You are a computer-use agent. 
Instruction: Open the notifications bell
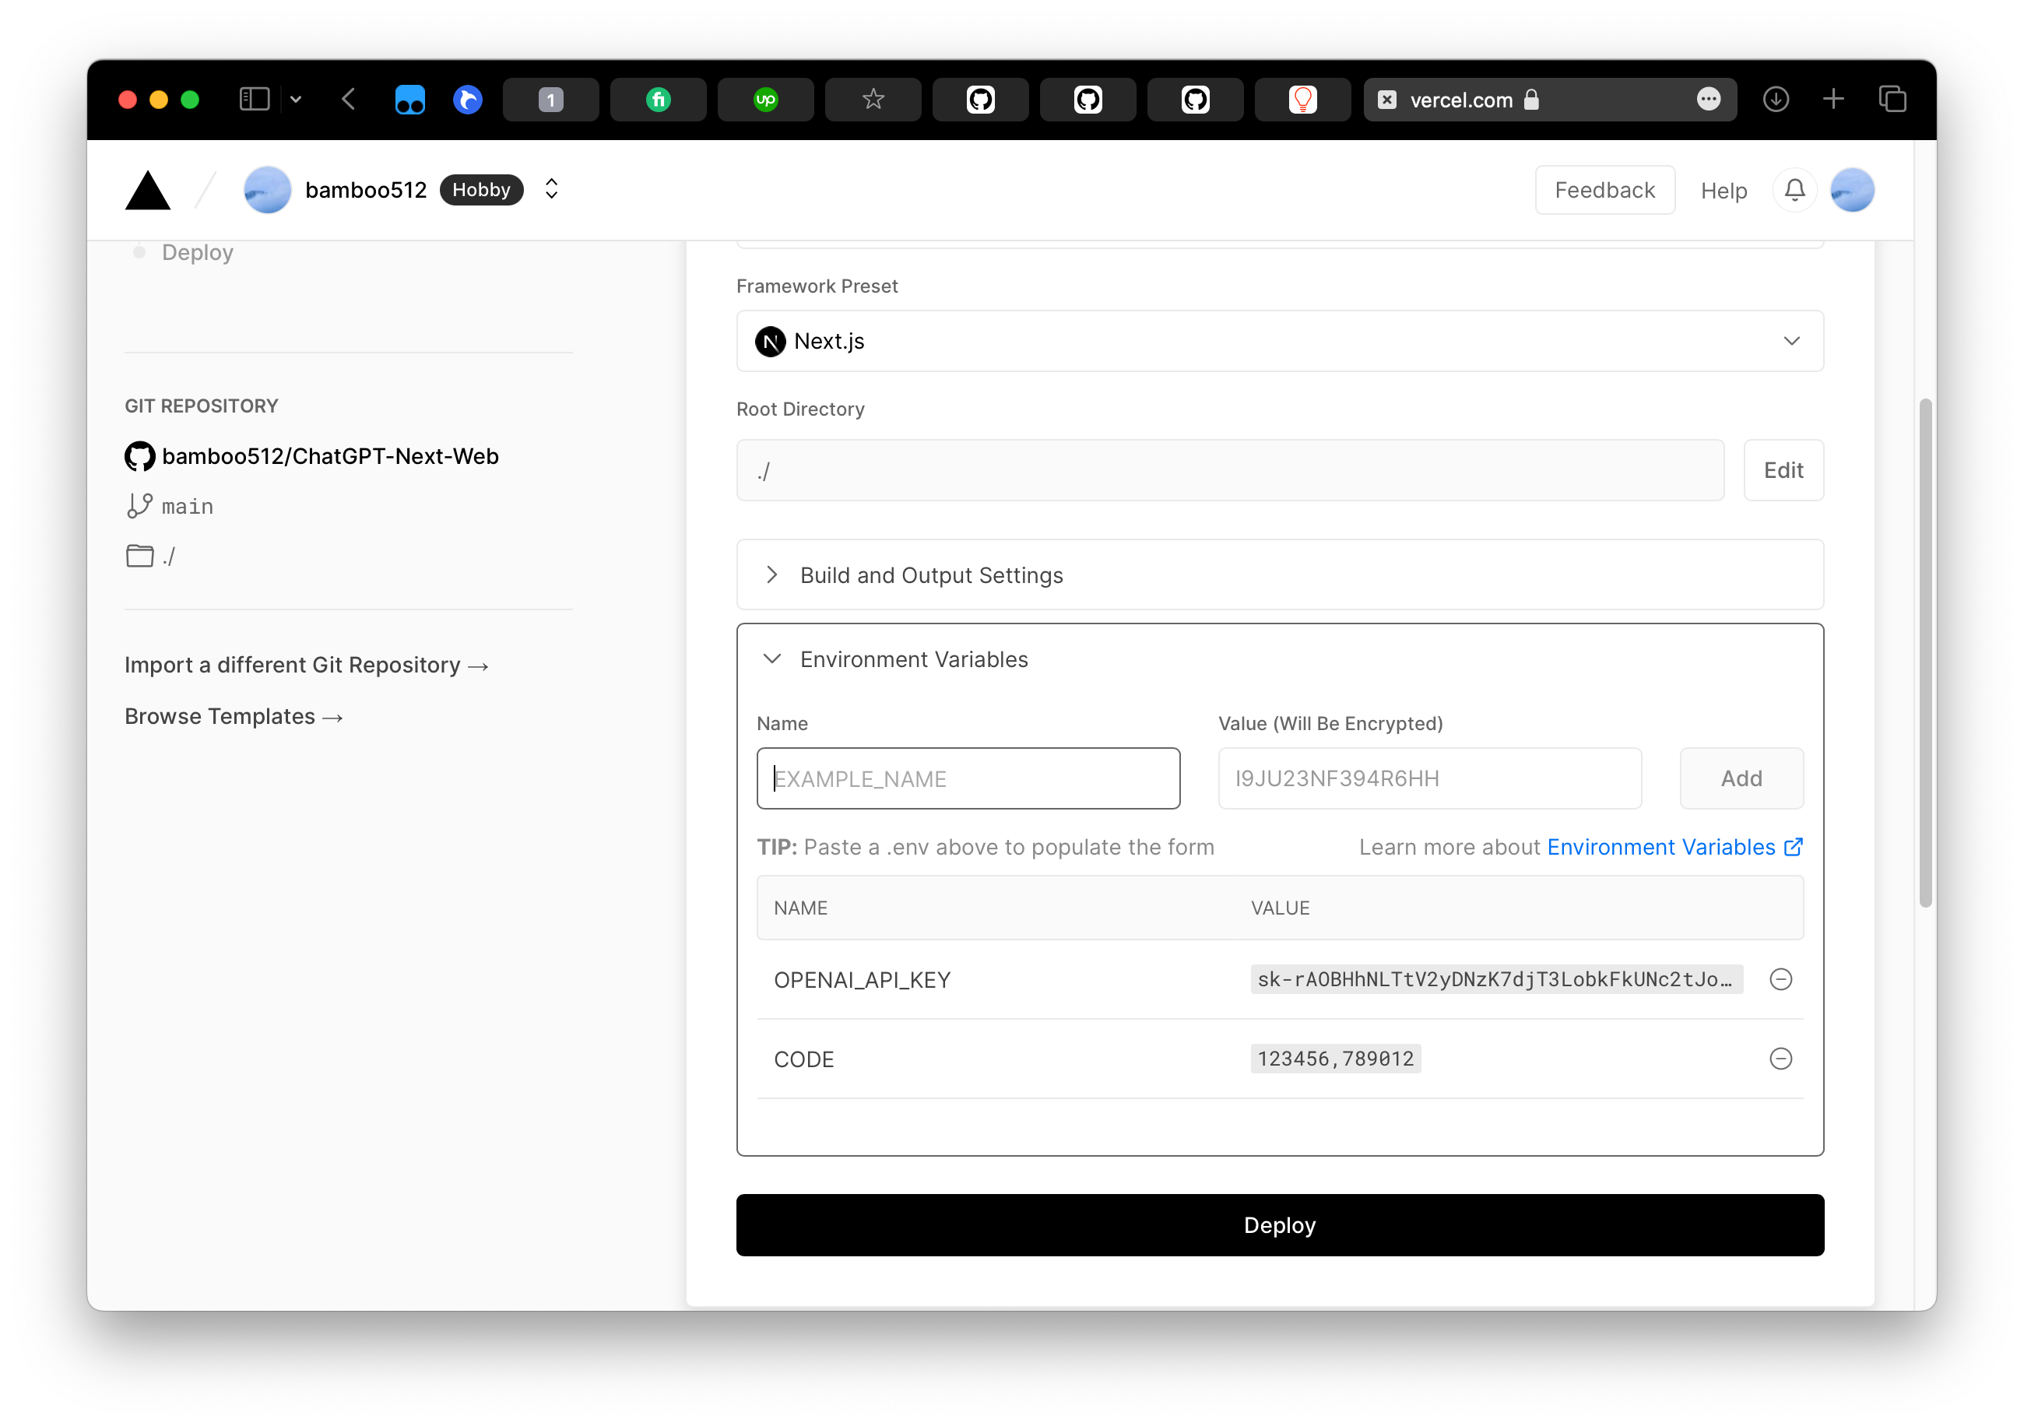point(1794,191)
